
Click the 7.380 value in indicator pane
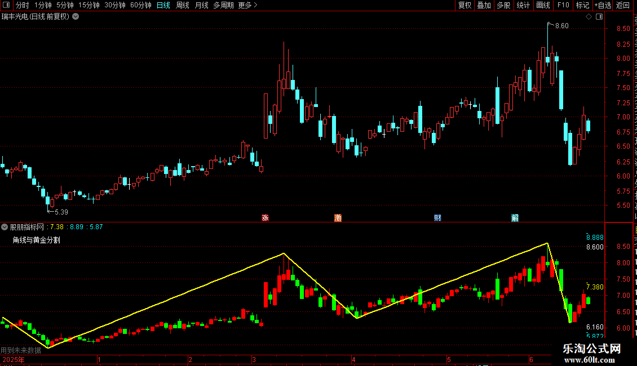coord(595,287)
